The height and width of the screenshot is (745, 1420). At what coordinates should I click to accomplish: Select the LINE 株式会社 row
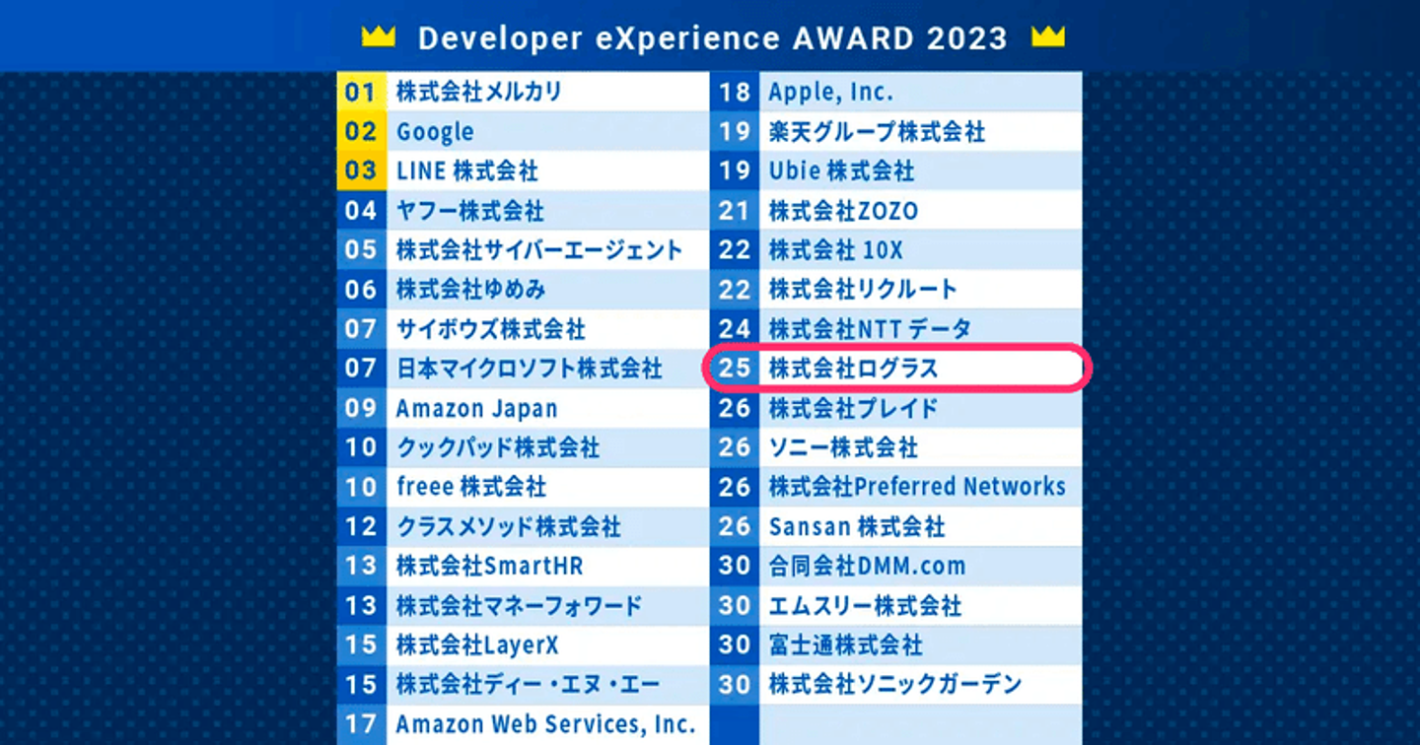click(523, 170)
